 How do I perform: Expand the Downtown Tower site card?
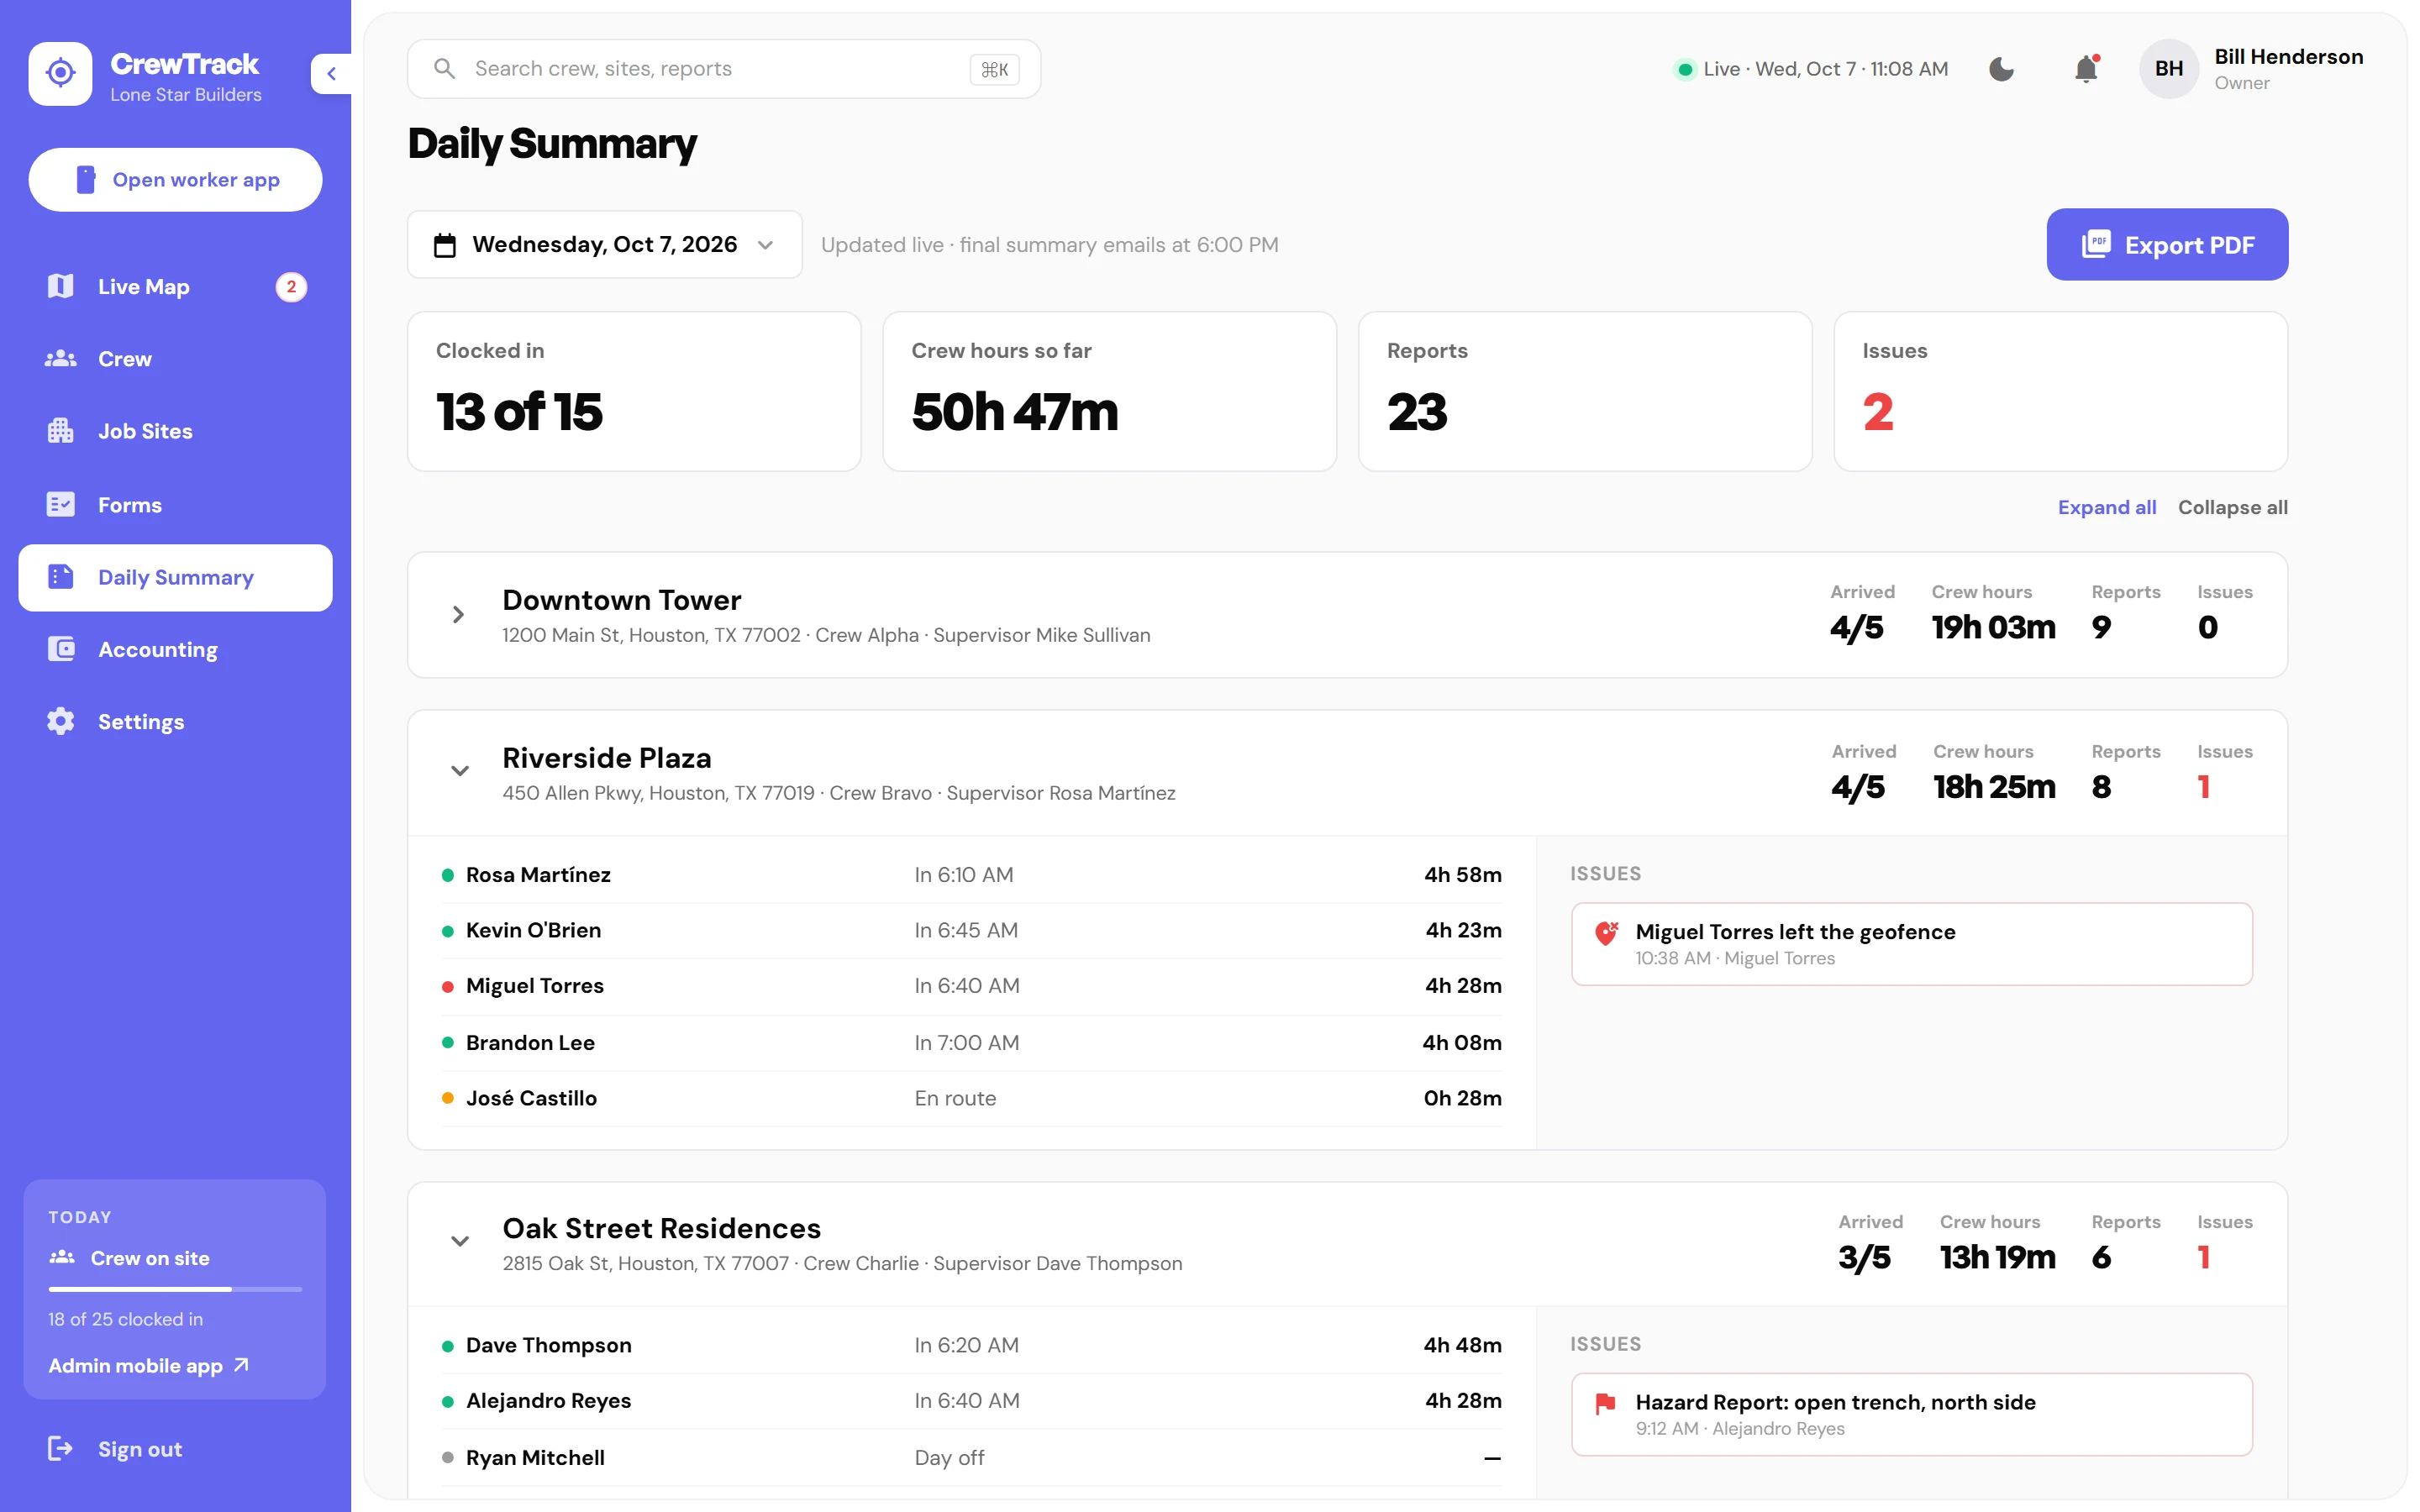pyautogui.click(x=458, y=615)
